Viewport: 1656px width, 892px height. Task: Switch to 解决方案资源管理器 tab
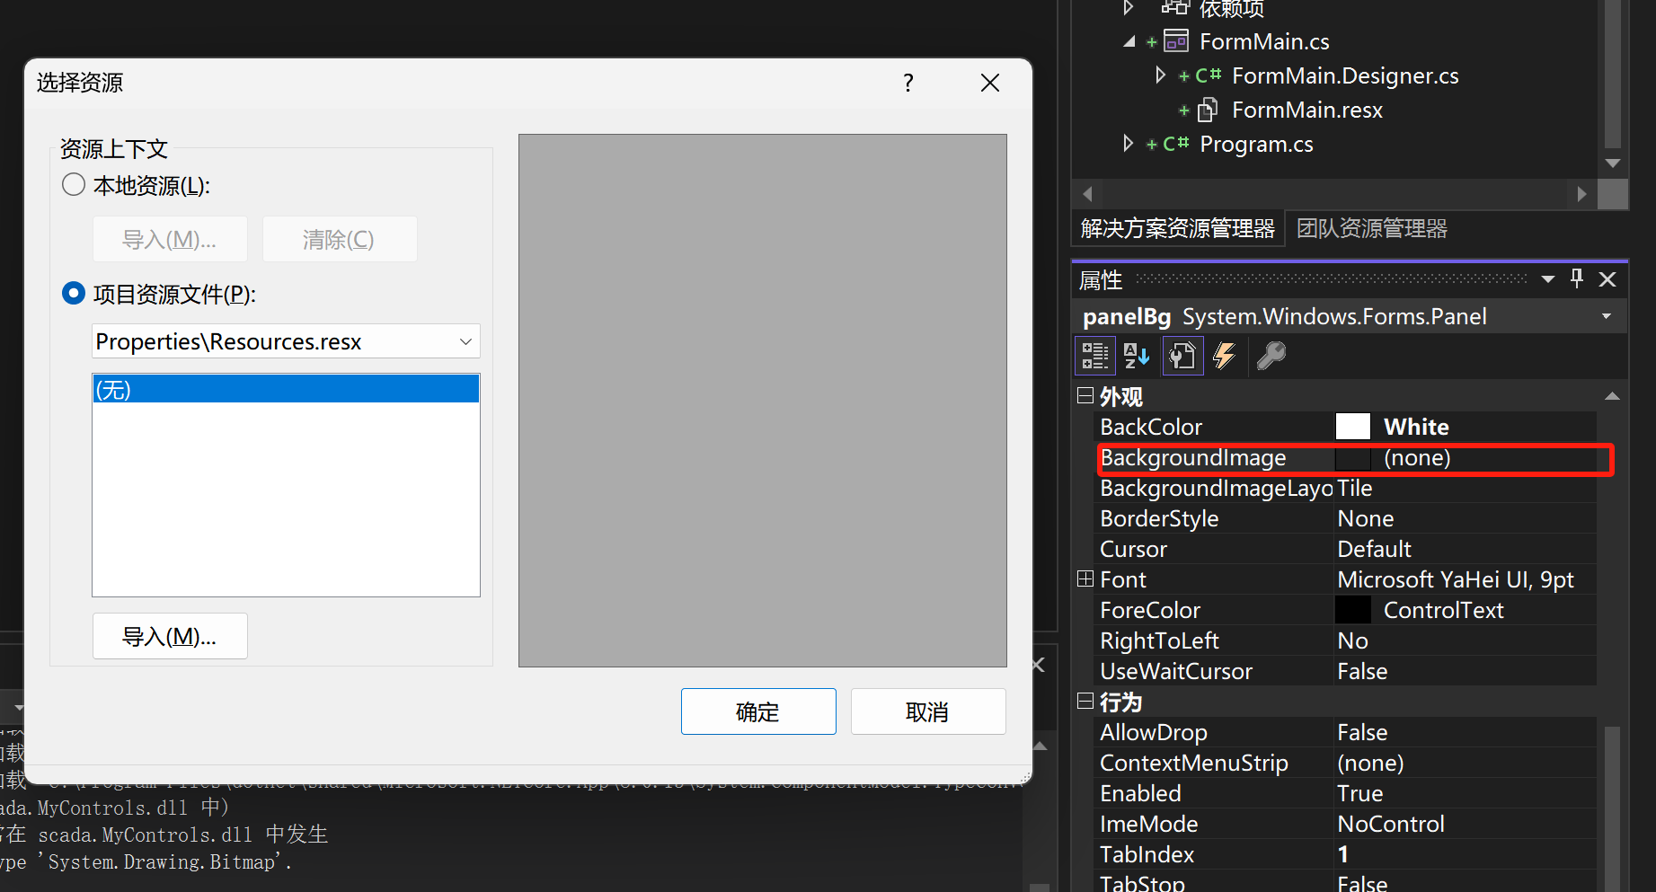pos(1177,228)
